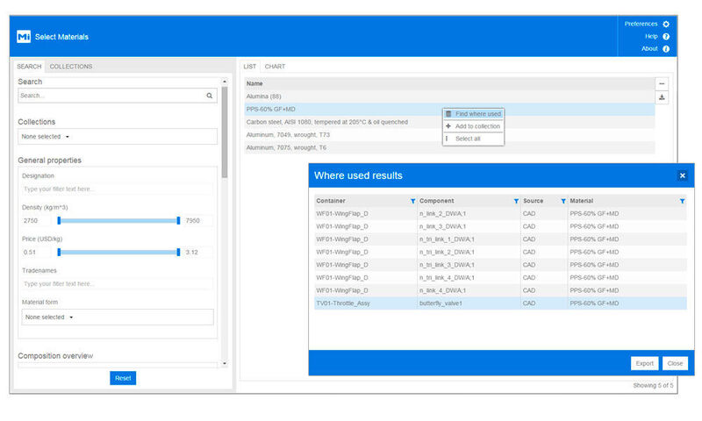Image resolution: width=702 pixels, height=421 pixels.
Task: Click the Export button
Action: point(644,363)
